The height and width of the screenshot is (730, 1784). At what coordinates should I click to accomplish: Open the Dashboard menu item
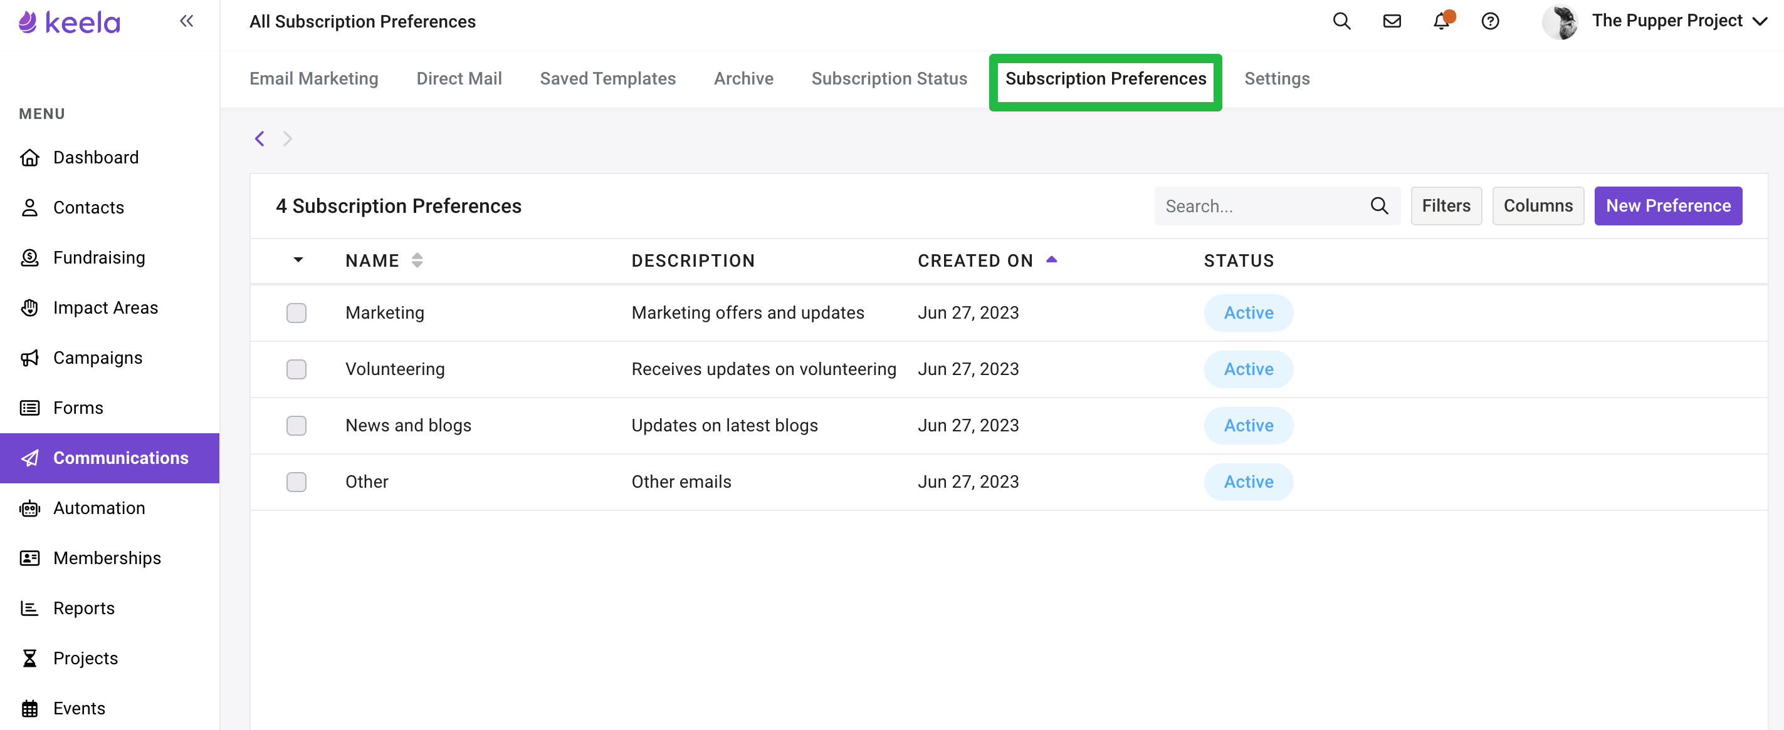[110, 158]
